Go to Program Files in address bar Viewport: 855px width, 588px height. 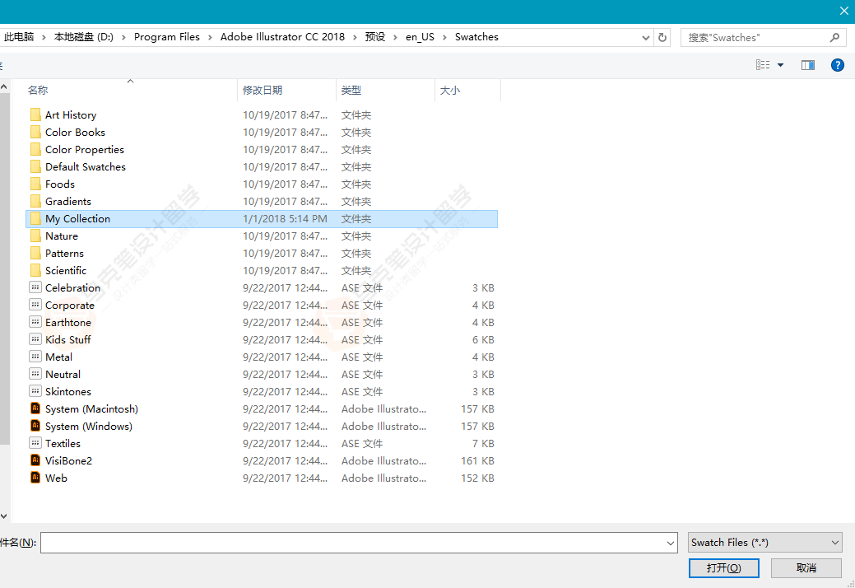[x=167, y=37]
